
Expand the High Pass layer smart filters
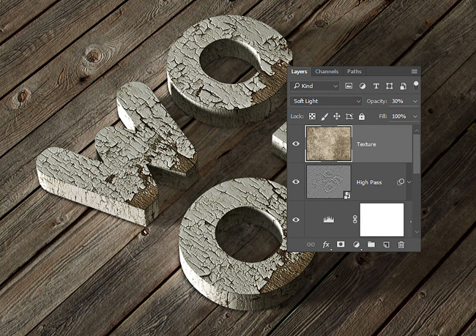(x=409, y=182)
